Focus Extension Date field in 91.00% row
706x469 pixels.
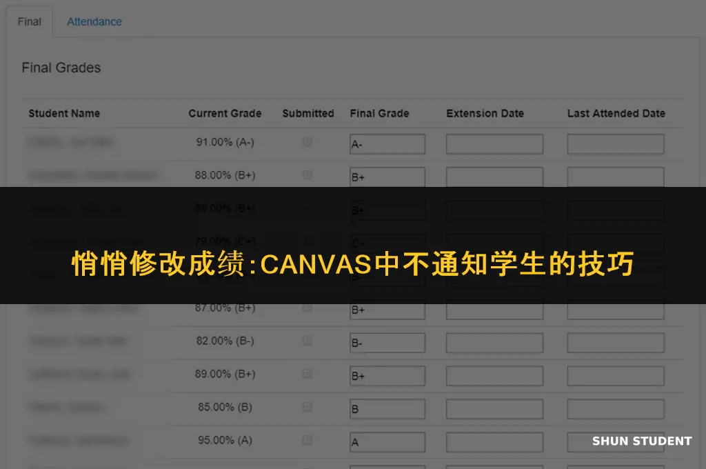(x=494, y=144)
